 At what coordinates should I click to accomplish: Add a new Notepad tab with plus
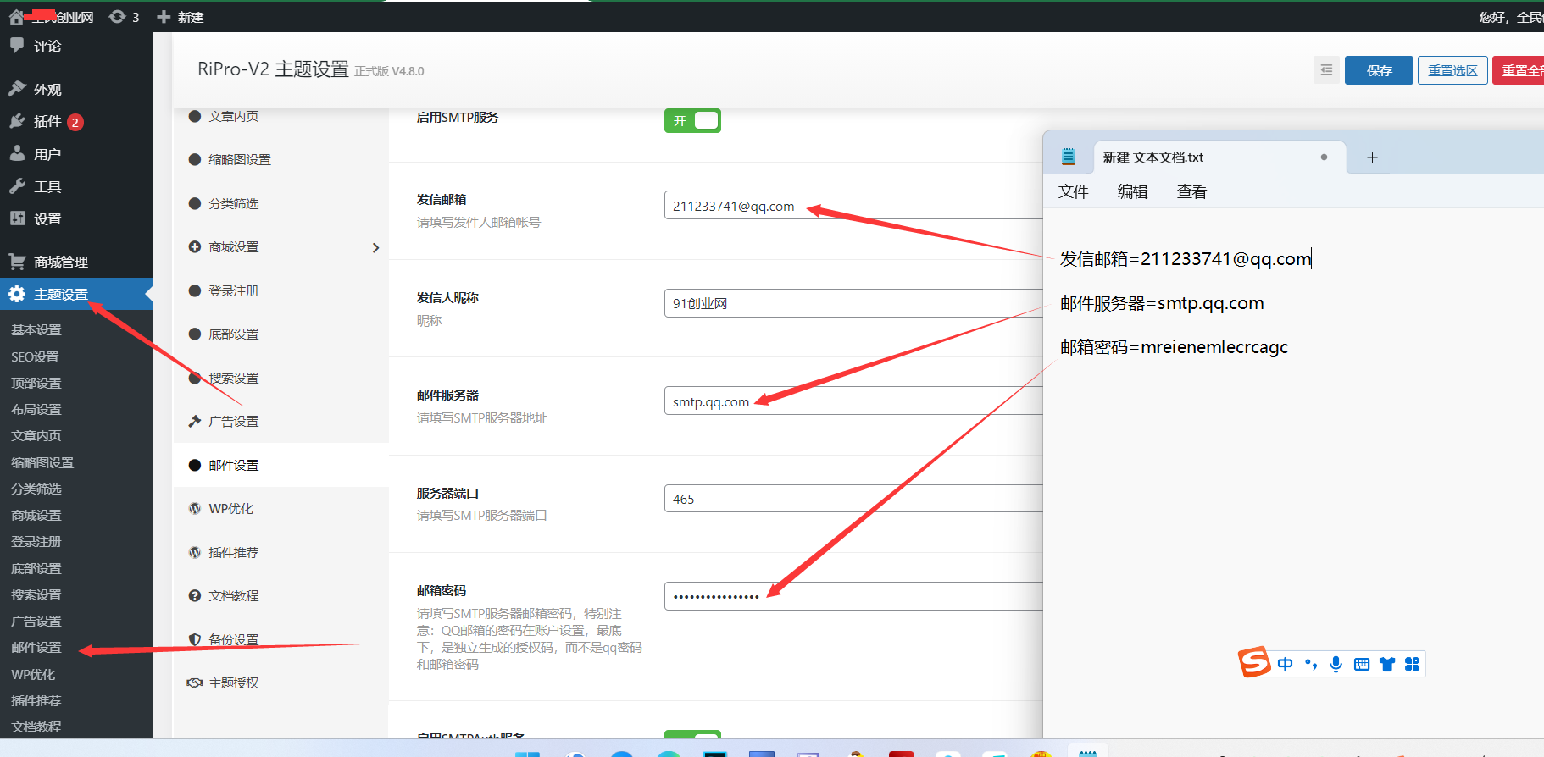(x=1372, y=157)
